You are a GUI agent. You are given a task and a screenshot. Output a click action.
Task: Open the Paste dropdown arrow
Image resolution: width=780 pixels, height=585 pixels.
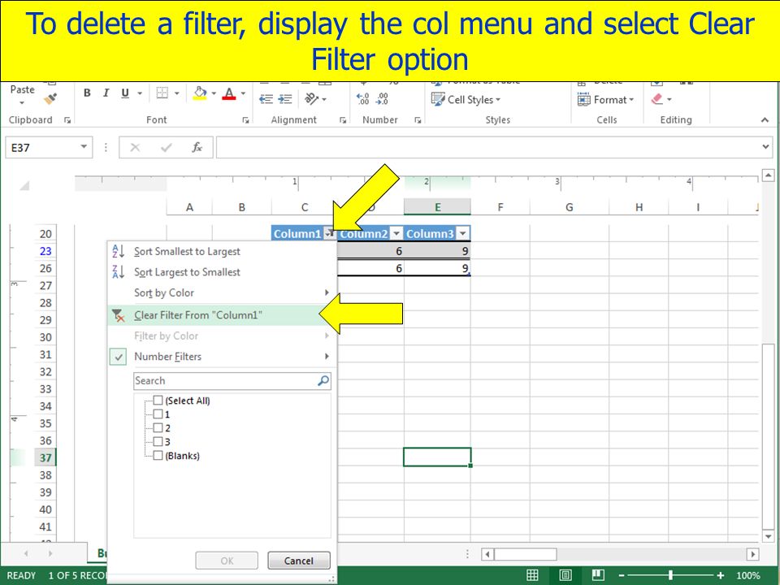coord(22,103)
